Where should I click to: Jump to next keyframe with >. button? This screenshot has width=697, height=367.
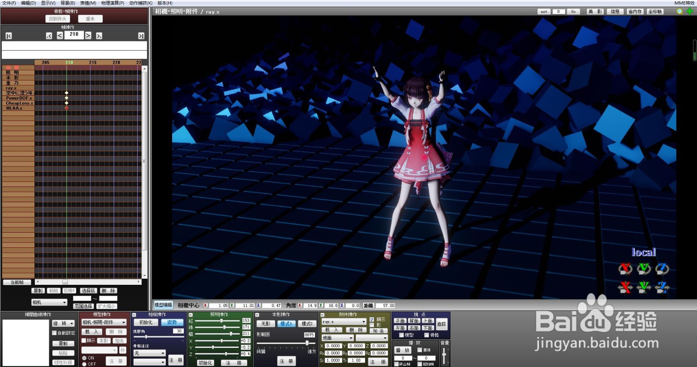point(99,36)
